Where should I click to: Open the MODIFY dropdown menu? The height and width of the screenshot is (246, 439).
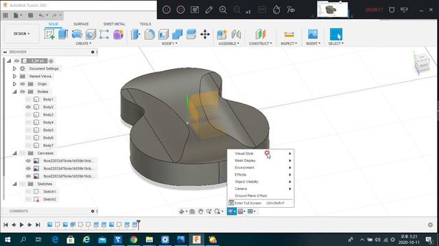169,44
